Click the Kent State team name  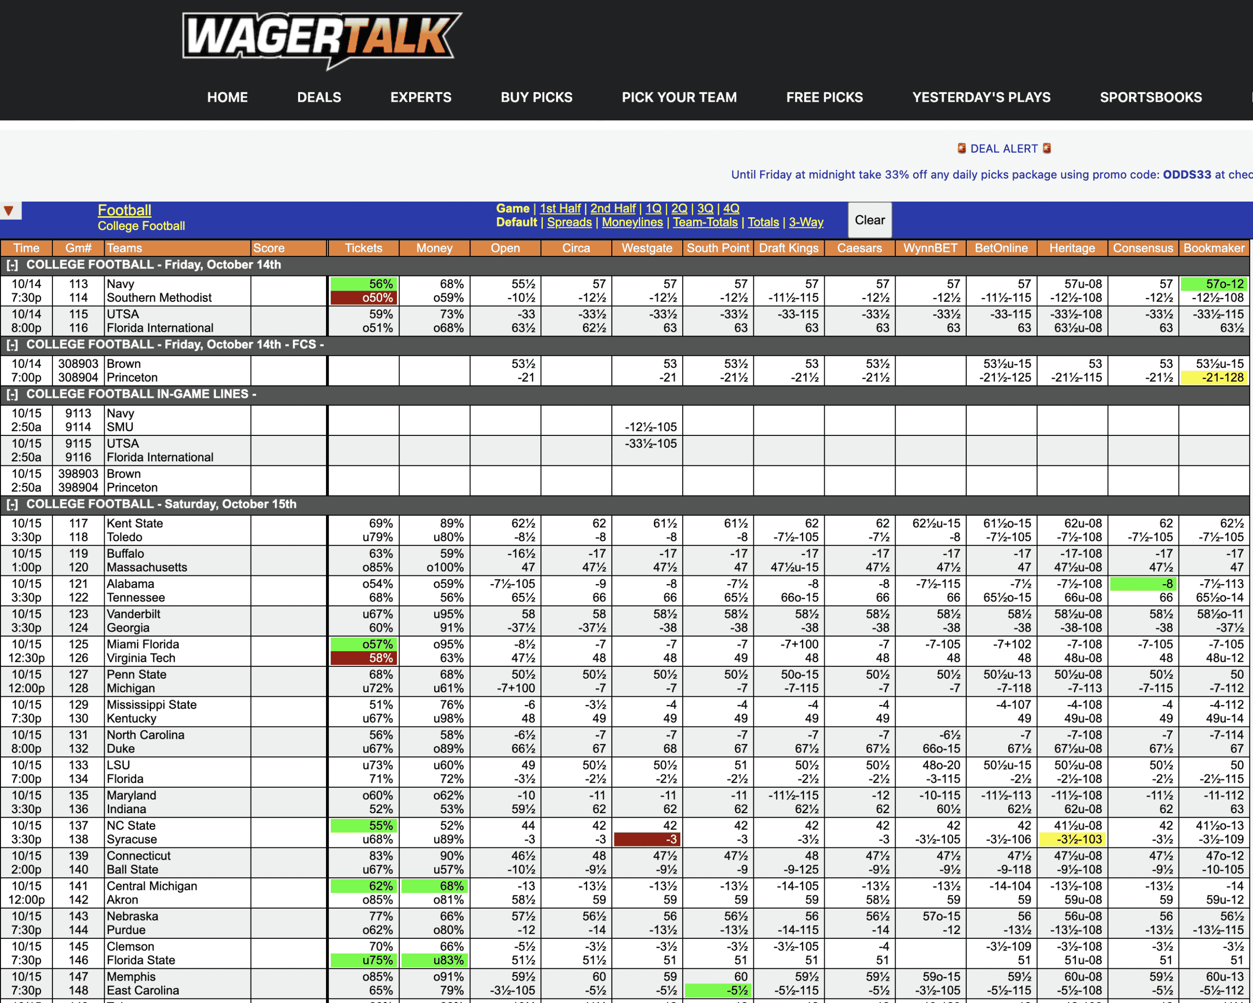click(x=135, y=524)
